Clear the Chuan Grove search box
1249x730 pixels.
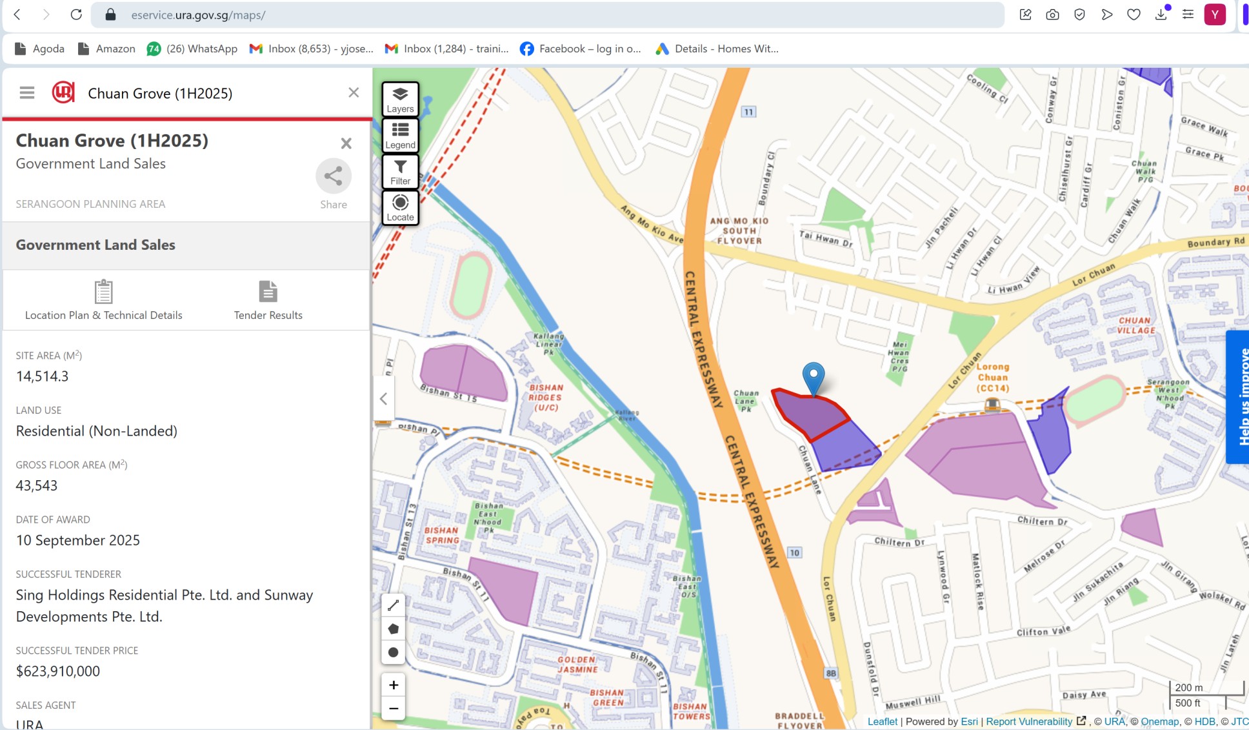click(x=354, y=92)
